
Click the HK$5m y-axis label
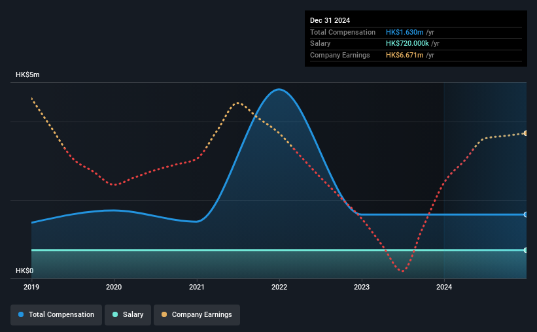[27, 75]
